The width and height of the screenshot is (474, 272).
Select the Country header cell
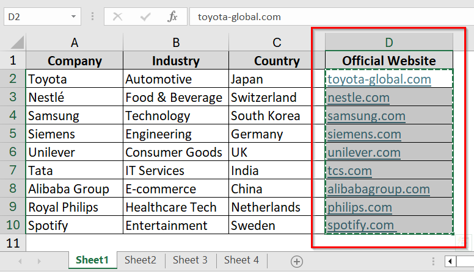277,60
